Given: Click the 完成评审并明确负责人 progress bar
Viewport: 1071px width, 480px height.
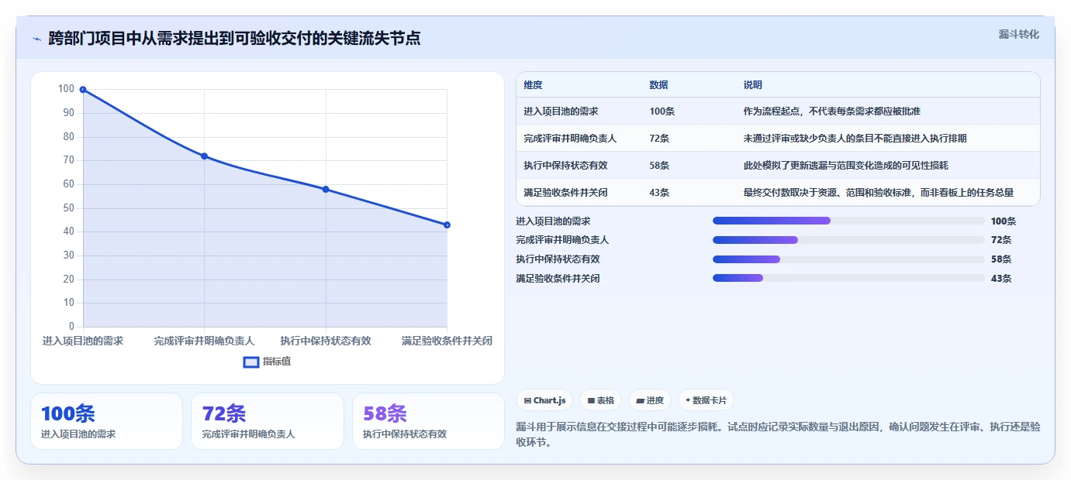Looking at the screenshot, I should pyautogui.click(x=848, y=240).
